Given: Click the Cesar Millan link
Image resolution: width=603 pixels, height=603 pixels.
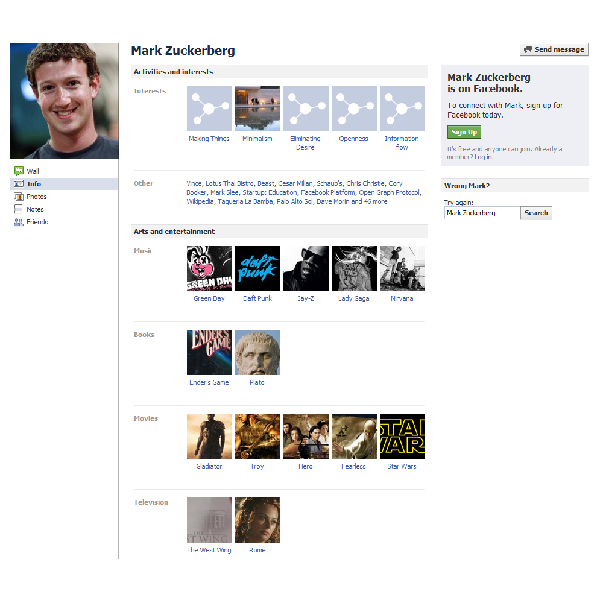Looking at the screenshot, I should (295, 183).
